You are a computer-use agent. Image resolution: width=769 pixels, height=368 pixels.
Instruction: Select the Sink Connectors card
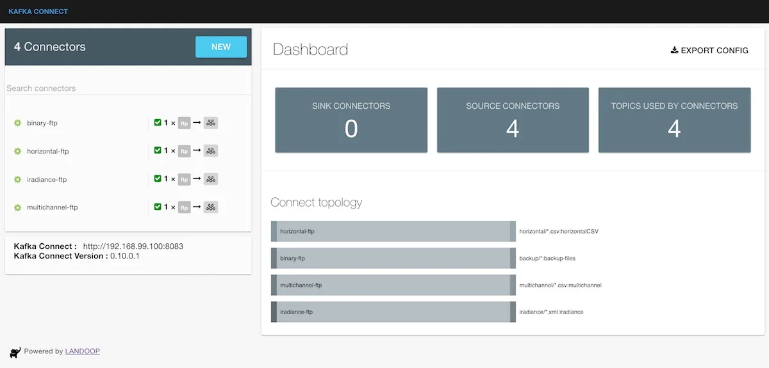351,120
